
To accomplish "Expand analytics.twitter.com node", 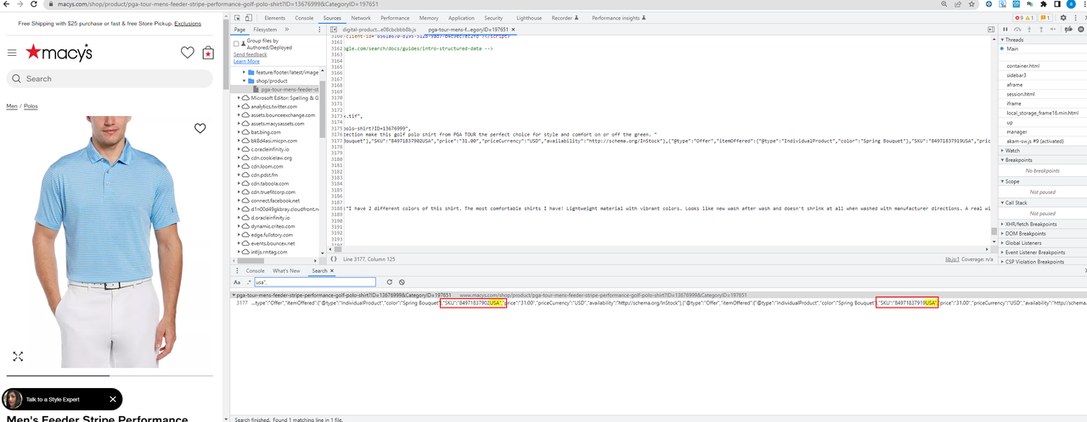I will [237, 107].
